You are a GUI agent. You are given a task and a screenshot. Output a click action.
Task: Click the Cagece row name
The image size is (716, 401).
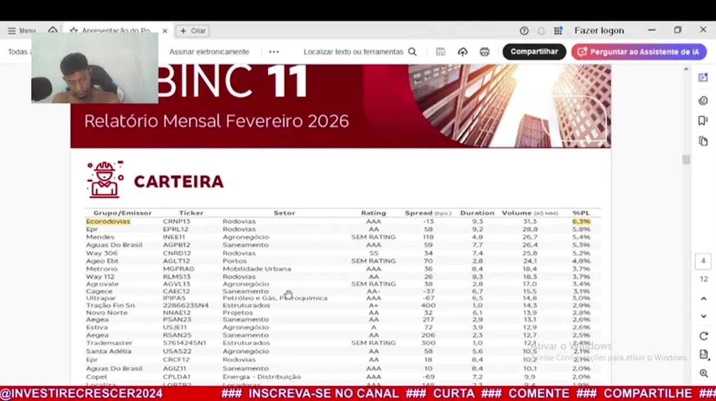(x=99, y=291)
